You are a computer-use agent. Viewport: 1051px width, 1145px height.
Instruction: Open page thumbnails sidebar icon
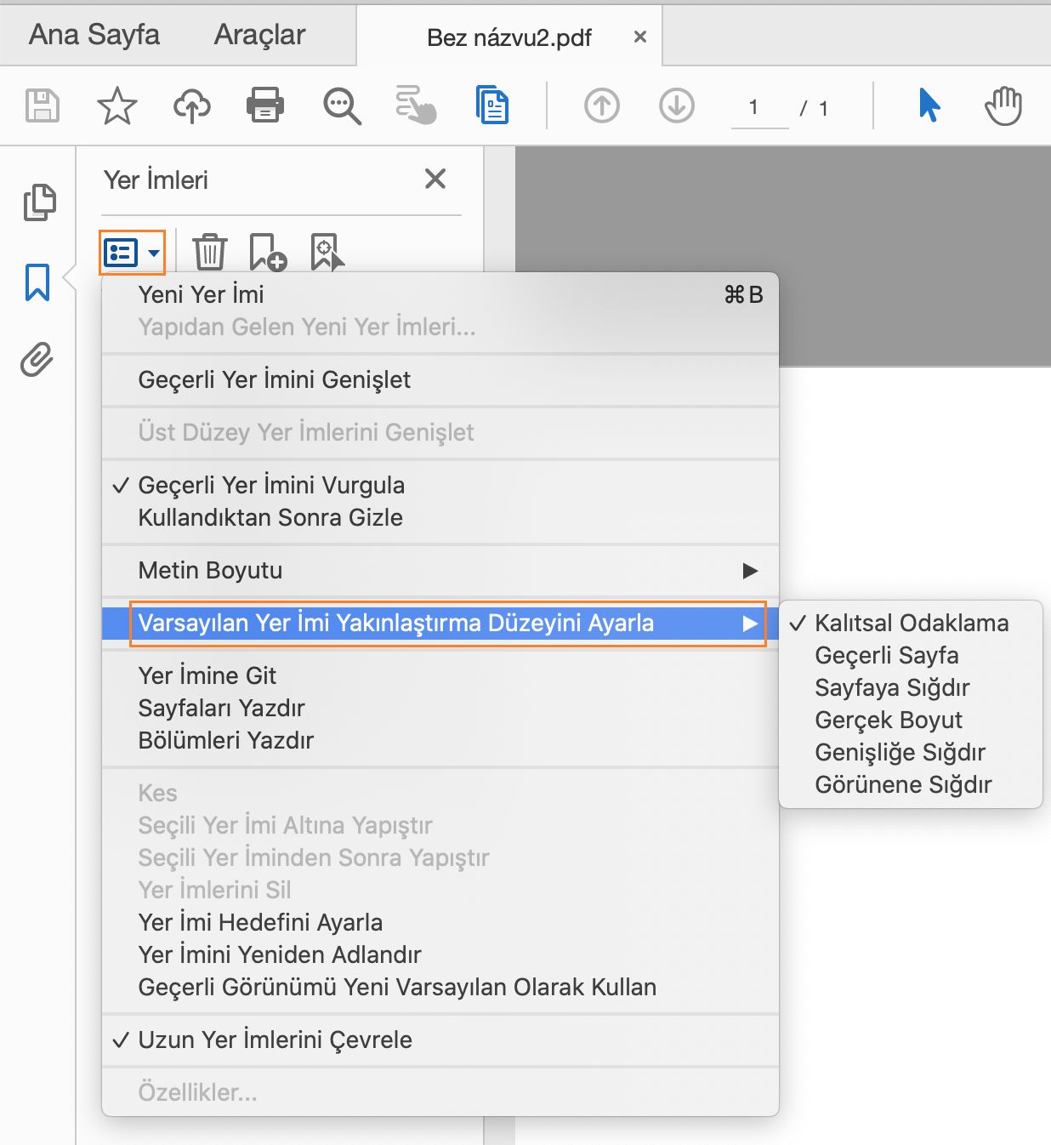[x=39, y=202]
